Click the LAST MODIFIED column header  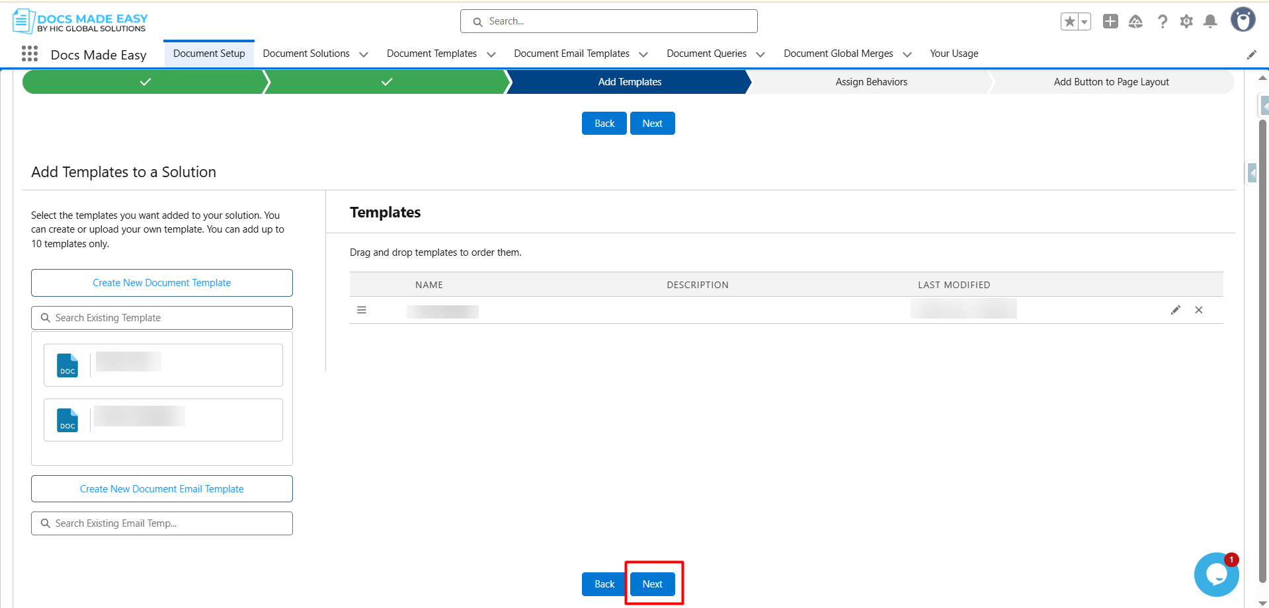coord(954,285)
